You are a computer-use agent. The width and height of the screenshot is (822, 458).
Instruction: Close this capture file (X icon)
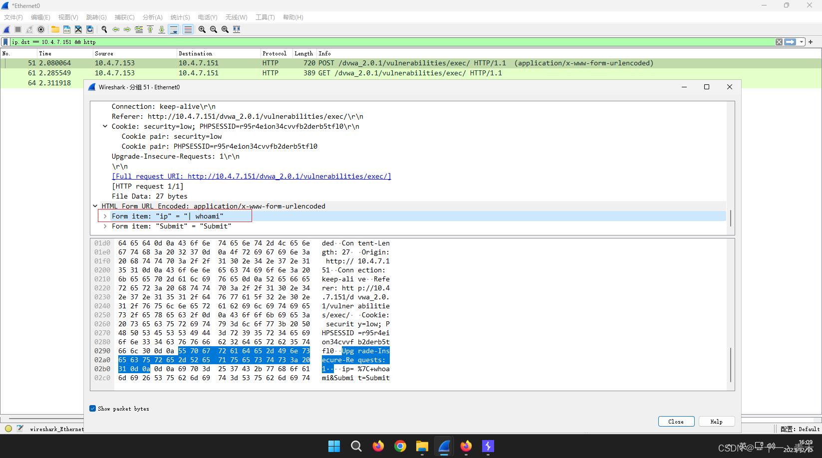pos(78,29)
